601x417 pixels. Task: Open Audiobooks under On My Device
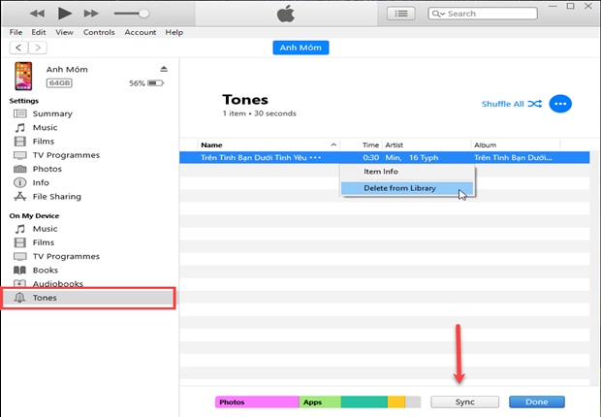point(57,284)
